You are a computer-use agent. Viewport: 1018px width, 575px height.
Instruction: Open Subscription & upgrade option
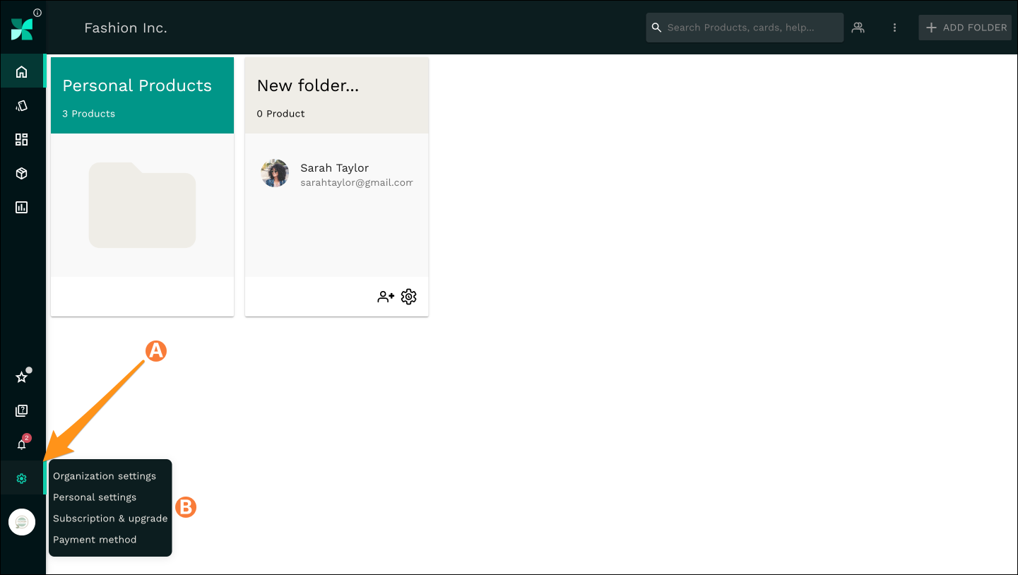[x=110, y=518]
